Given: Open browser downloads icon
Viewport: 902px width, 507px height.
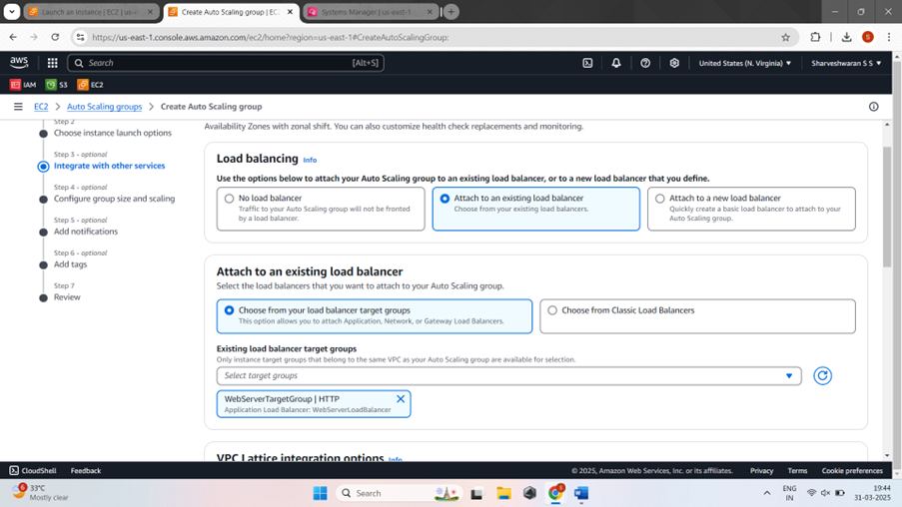Looking at the screenshot, I should tap(846, 37).
